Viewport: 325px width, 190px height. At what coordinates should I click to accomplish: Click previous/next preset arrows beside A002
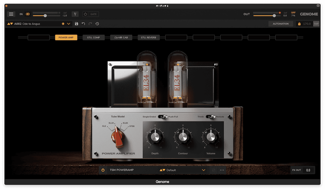[x=10, y=24]
